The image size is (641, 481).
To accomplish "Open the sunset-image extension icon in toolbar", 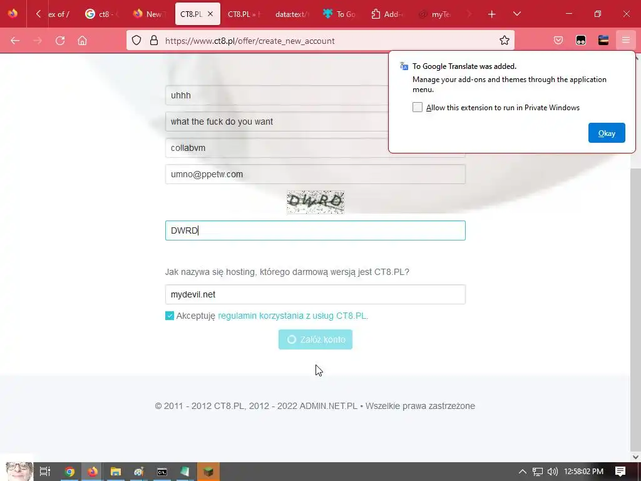I will [x=603, y=41].
